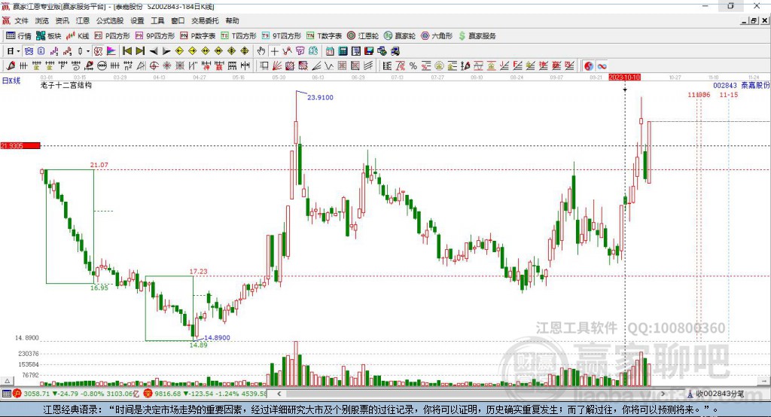Open the 设置 menu

pyautogui.click(x=137, y=20)
